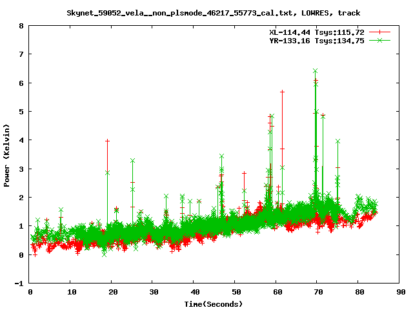Click the Time(Seconds) x-axis label

215,304
